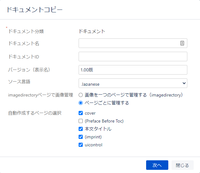
Task: Toggle the 本文タイトル checkbox
Action: tap(81, 129)
